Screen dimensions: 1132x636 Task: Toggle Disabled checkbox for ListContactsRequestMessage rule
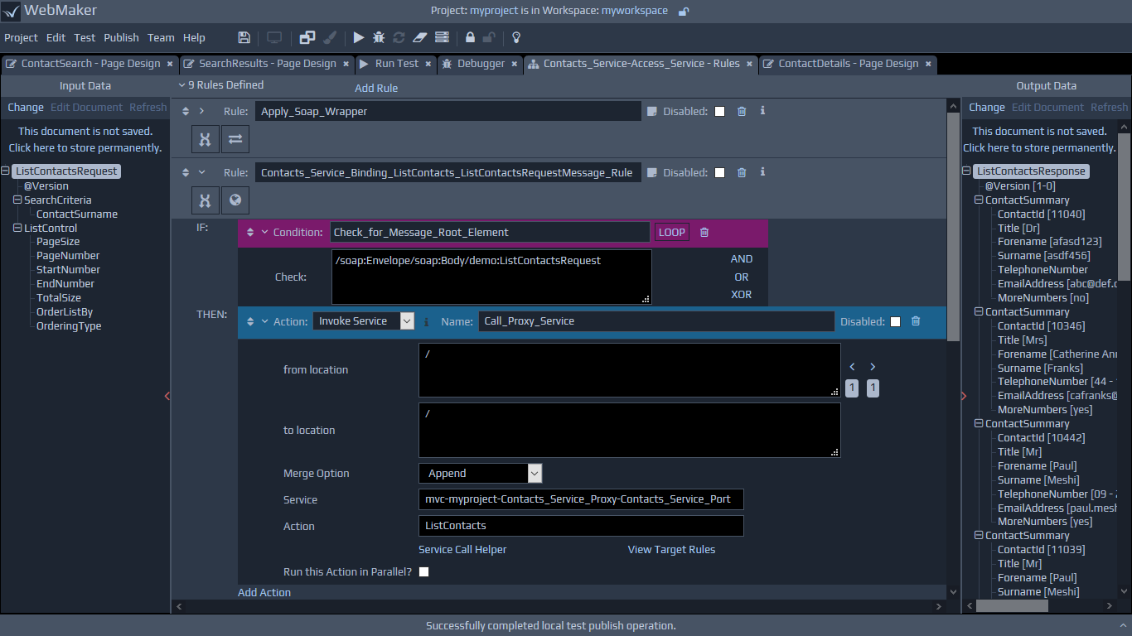pyautogui.click(x=719, y=172)
